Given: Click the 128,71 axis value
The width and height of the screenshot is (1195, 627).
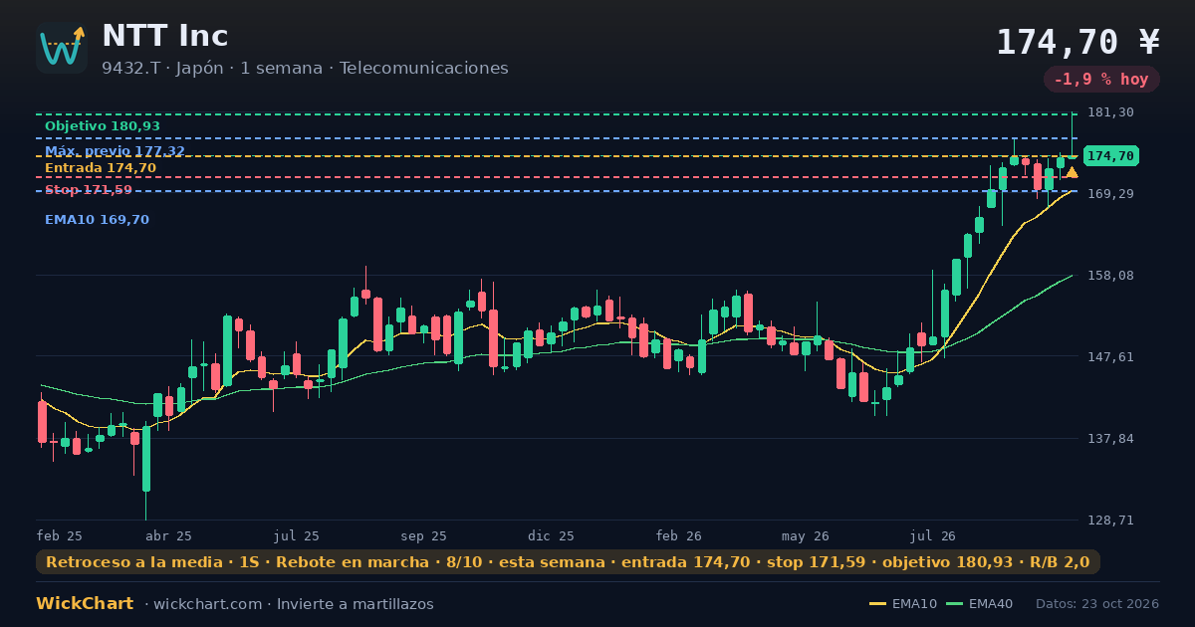Looking at the screenshot, I should [1110, 521].
